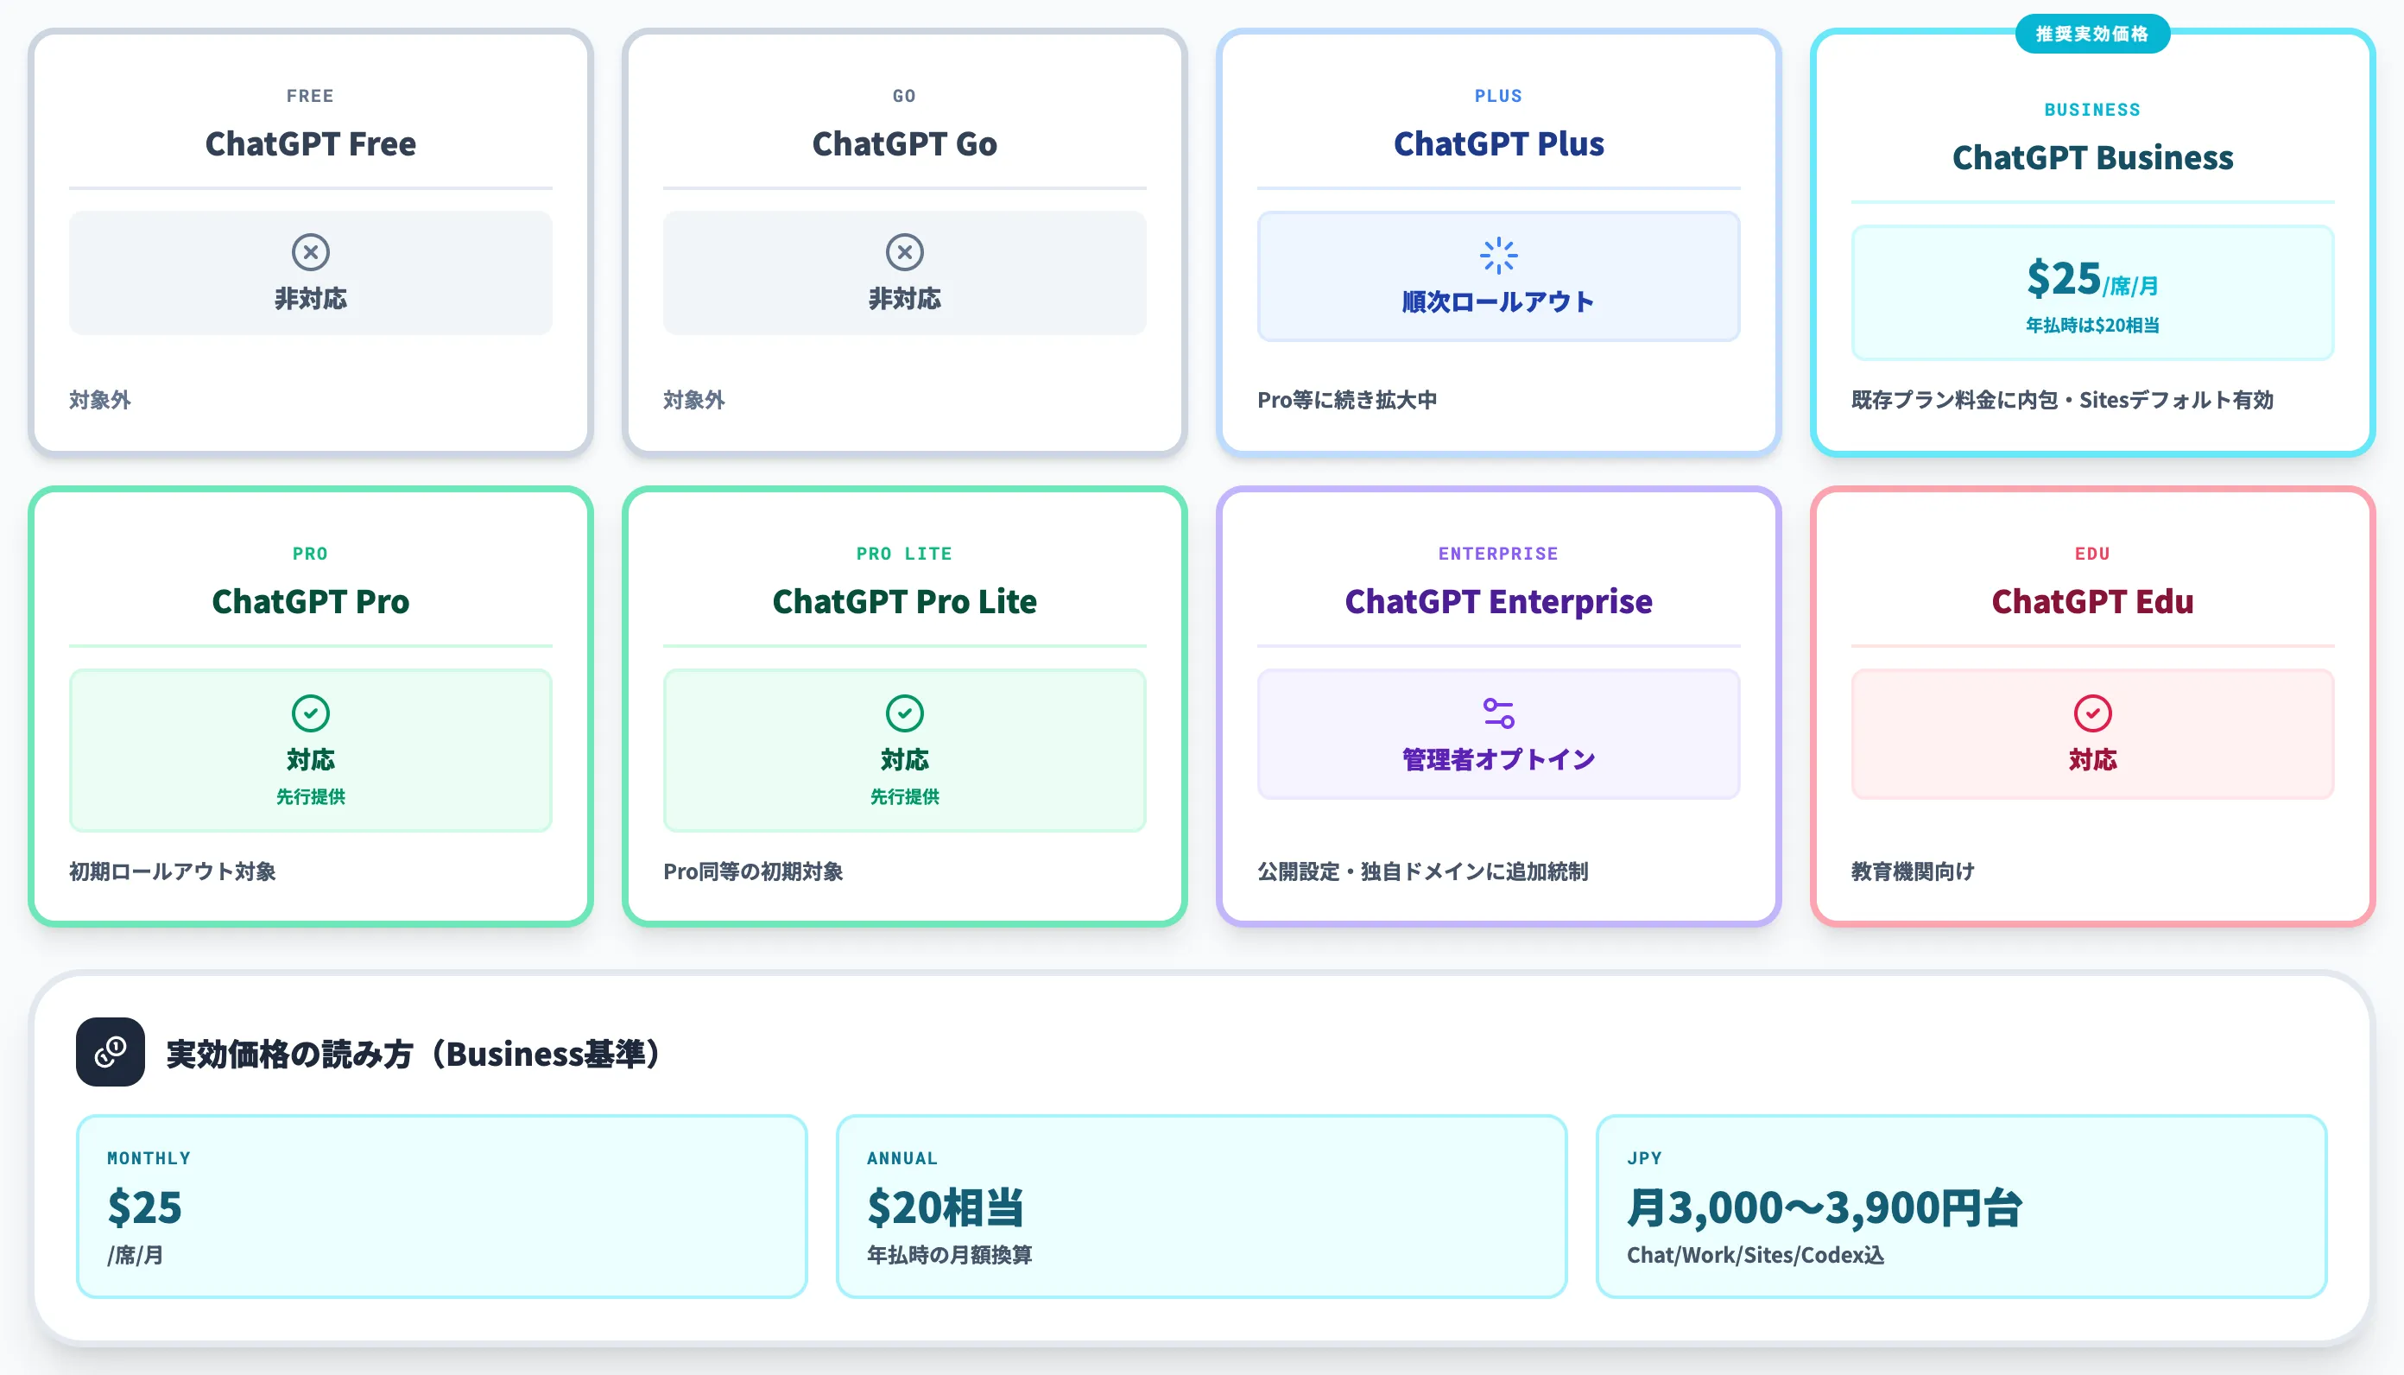The width and height of the screenshot is (2404, 1375).
Task: Click the Chat/Work/Sites/Codex込 caption
Action: 1755,1255
